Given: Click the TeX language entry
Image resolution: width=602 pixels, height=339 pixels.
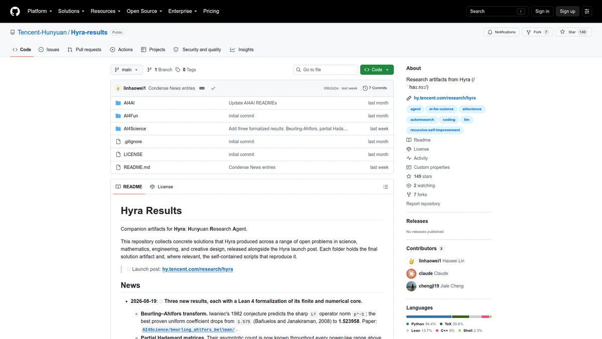Looking at the screenshot, I should [452, 324].
